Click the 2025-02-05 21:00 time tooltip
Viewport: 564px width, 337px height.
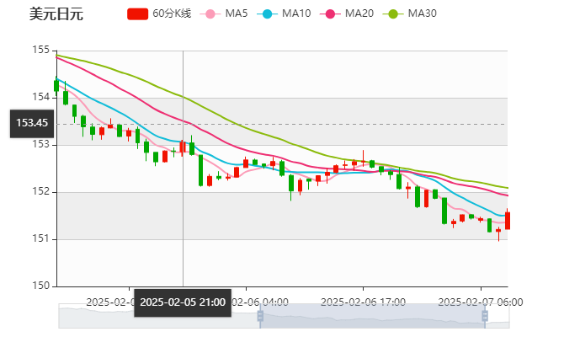(x=183, y=302)
